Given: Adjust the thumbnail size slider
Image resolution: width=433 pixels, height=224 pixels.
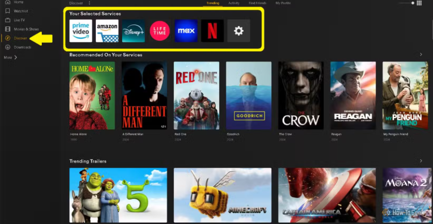Looking at the screenshot, I should (x=406, y=3).
